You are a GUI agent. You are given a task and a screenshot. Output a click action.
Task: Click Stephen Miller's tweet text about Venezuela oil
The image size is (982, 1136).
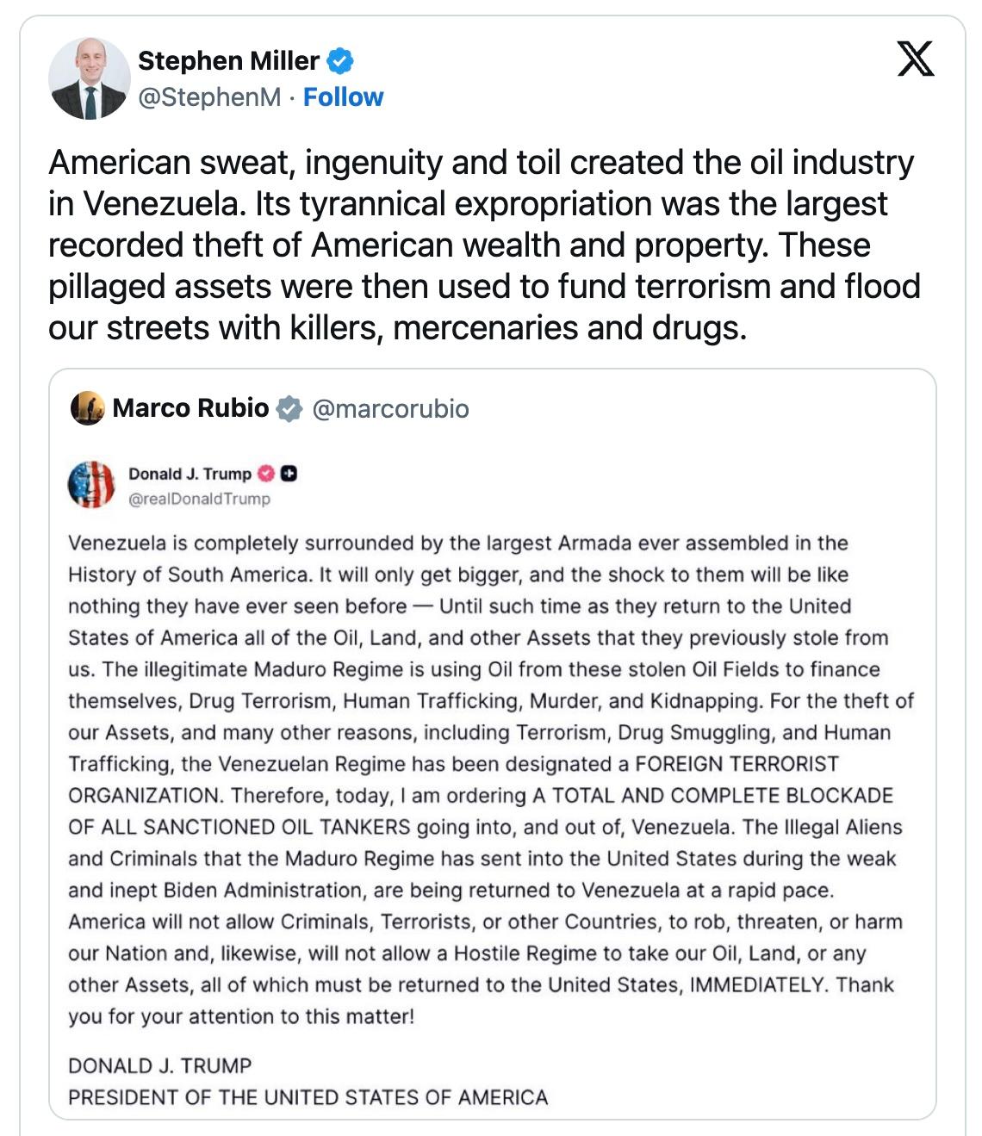pos(484,245)
